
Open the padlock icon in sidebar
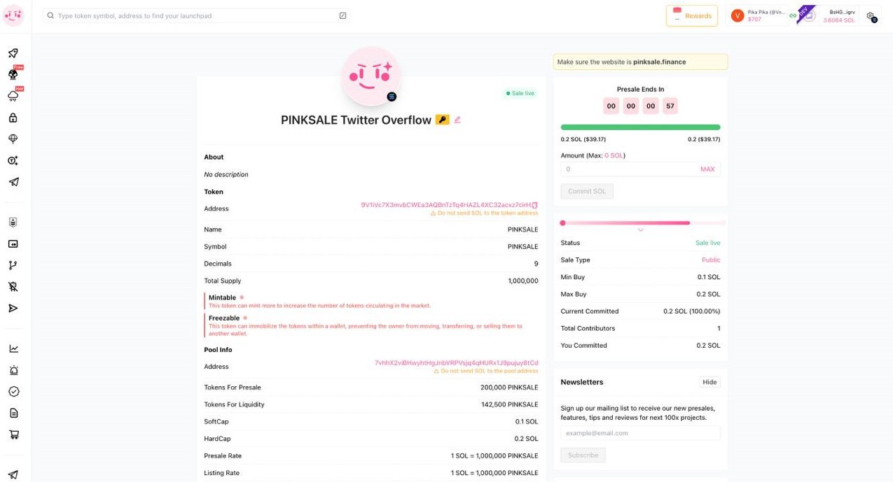click(x=13, y=118)
